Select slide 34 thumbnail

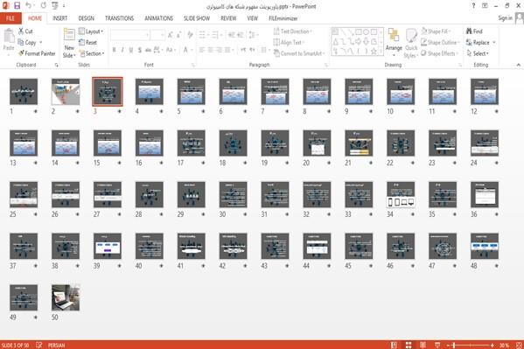(x=401, y=194)
